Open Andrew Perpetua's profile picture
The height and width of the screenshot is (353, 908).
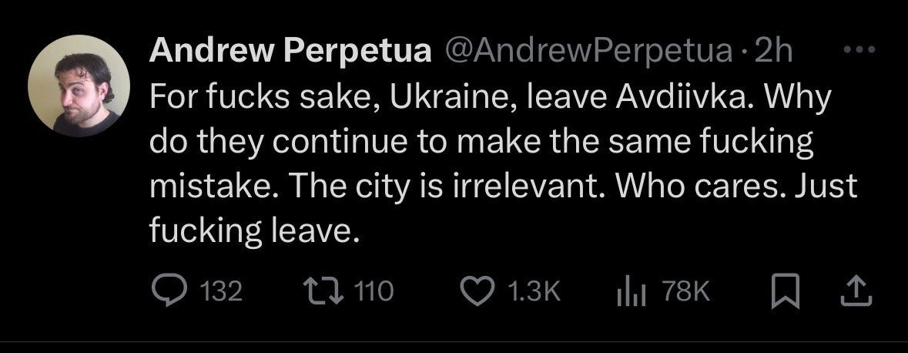[x=79, y=86]
